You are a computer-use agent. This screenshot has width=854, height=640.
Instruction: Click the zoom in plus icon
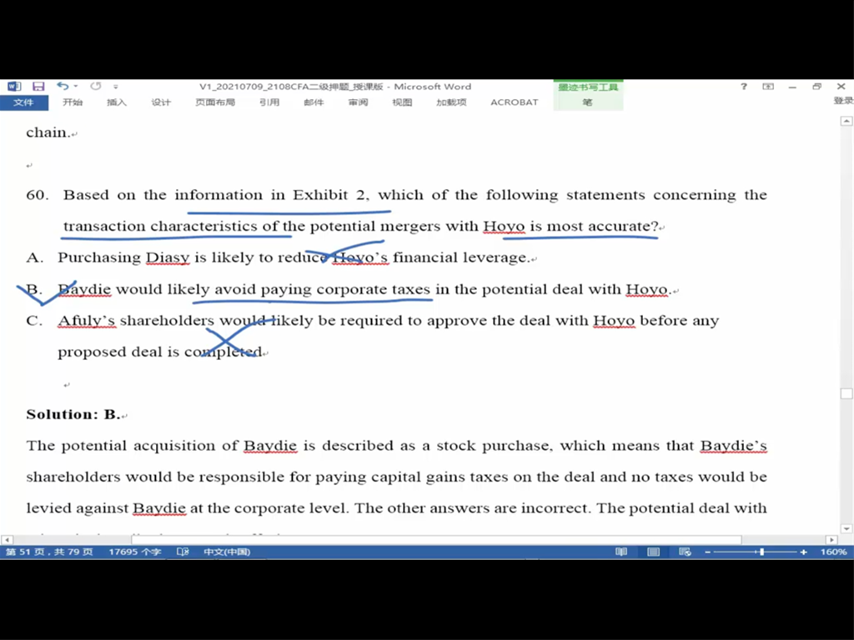click(804, 552)
